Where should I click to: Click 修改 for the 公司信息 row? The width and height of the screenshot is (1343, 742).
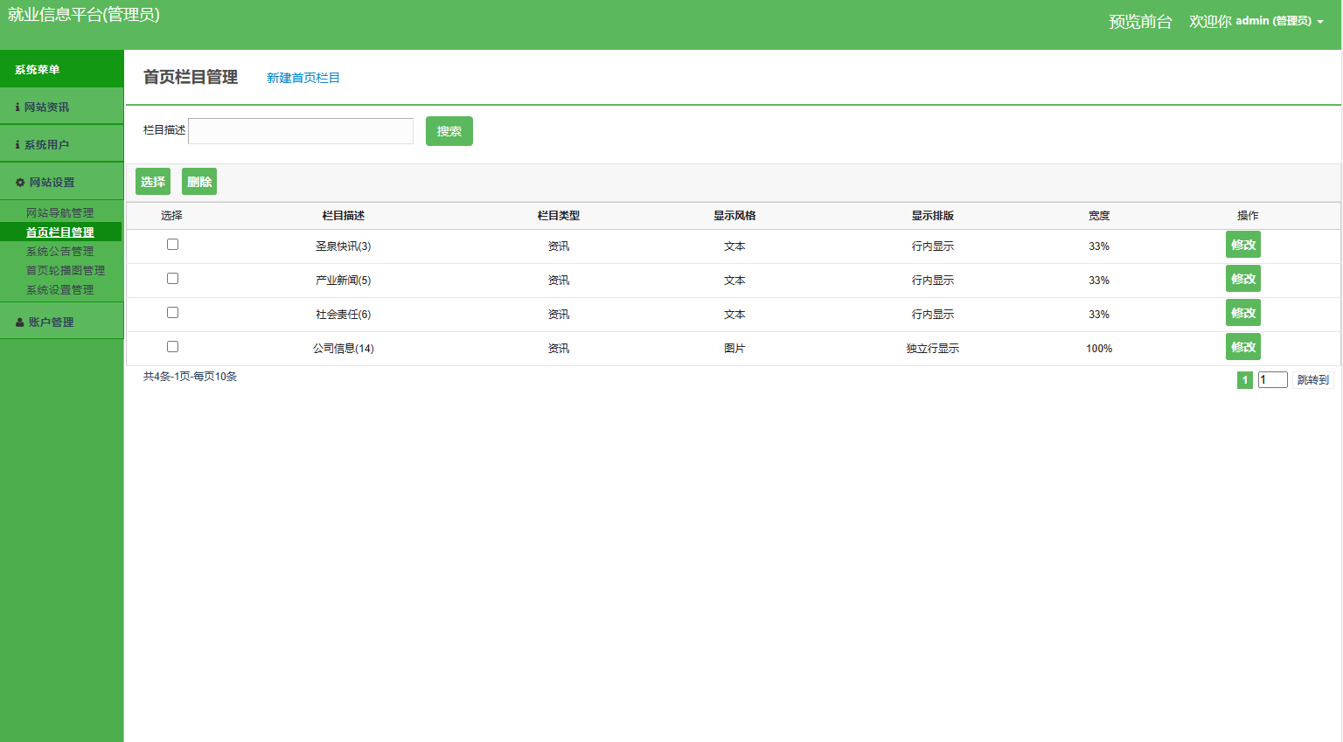[1242, 347]
